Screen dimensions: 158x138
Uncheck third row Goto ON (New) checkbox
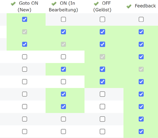(x=25, y=44)
